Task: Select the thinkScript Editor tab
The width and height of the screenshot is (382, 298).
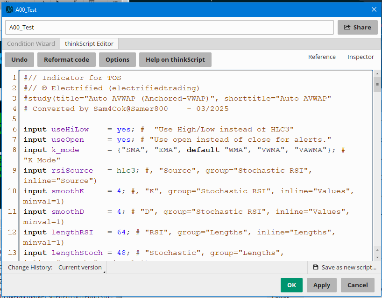Action: [x=89, y=44]
